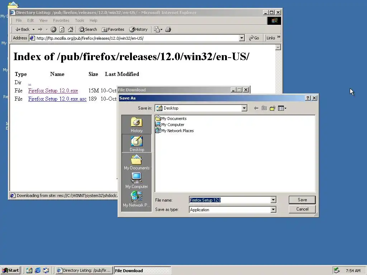The width and height of the screenshot is (367, 275).
Task: Click the Home page icon
Action: (71, 29)
